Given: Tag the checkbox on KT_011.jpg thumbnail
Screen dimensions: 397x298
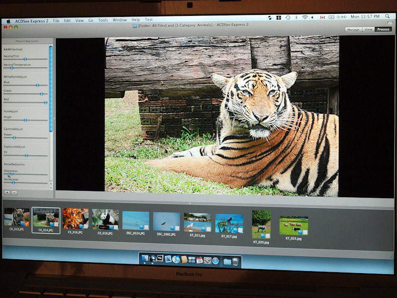Looking at the screenshot, I should 208,229.
